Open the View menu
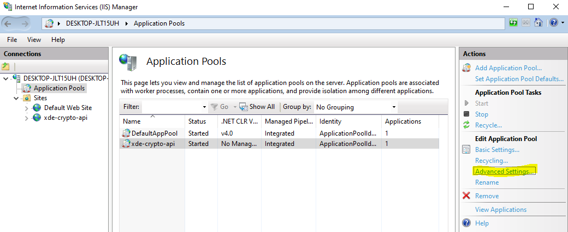 pos(34,40)
